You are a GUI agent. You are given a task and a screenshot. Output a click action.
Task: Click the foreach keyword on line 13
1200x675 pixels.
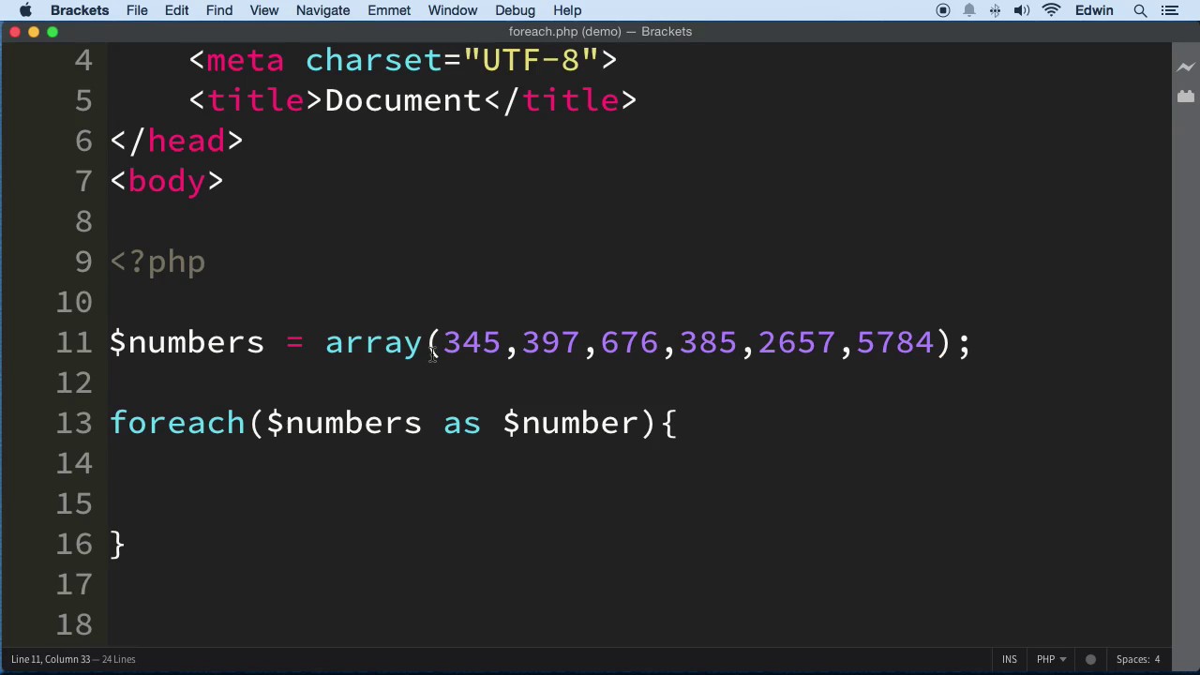click(177, 423)
